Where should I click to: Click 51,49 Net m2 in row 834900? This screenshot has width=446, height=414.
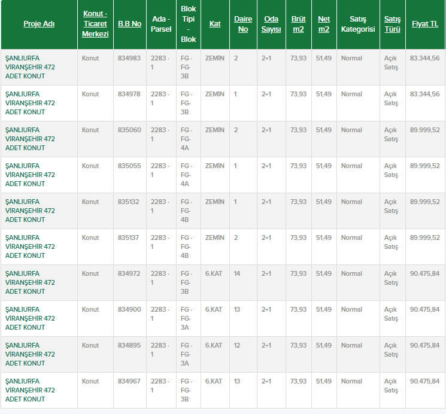[324, 309]
